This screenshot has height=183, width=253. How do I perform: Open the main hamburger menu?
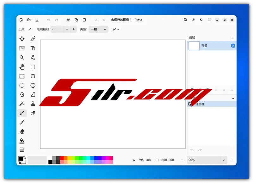209,20
